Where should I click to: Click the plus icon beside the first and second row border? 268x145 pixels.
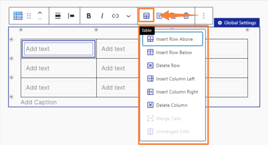click(11, 59)
